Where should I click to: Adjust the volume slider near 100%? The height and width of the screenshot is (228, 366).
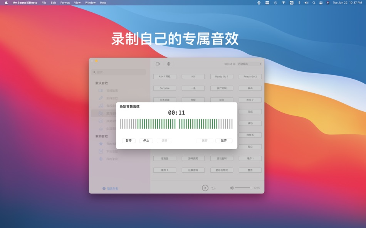(243, 188)
